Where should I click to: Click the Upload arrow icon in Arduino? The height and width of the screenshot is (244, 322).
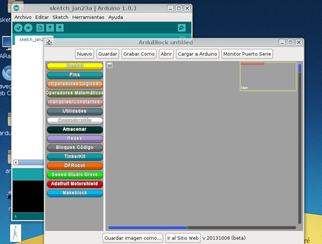[x=28, y=28]
